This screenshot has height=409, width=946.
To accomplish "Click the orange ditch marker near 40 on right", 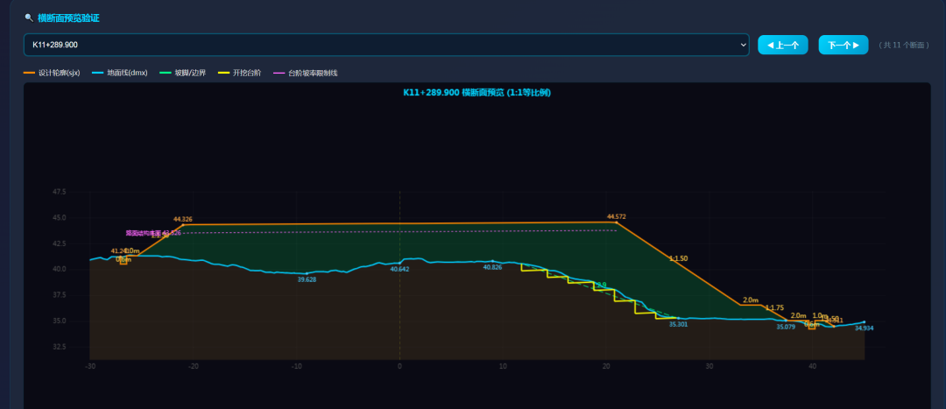I will click(x=812, y=326).
